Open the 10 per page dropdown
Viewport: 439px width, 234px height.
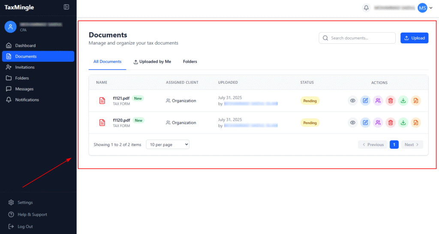[x=168, y=145]
